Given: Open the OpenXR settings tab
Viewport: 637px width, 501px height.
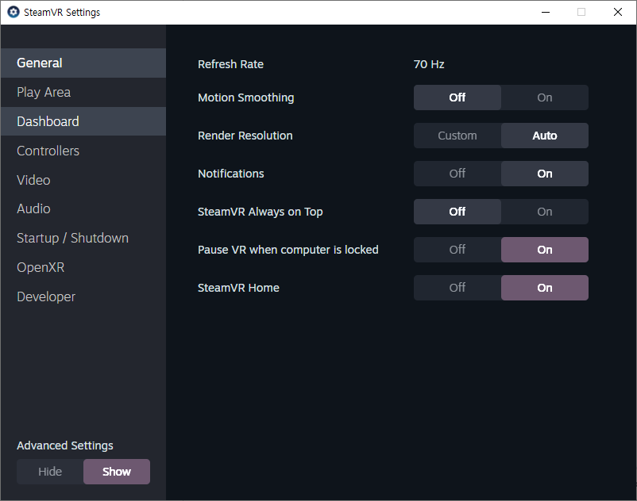Looking at the screenshot, I should 41,267.
